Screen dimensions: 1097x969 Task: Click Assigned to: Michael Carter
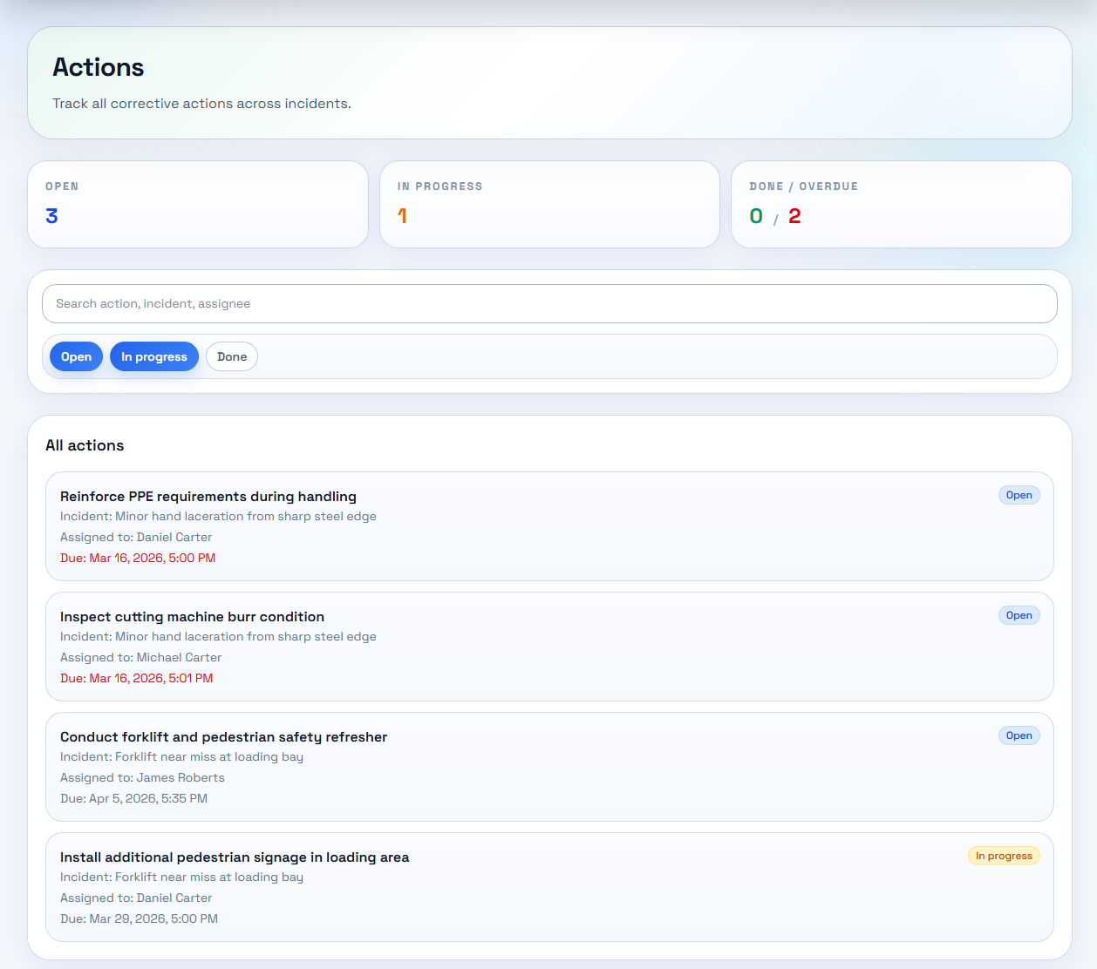click(x=141, y=657)
